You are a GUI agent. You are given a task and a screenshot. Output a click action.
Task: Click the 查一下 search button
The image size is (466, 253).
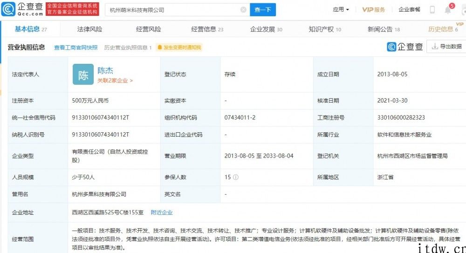click(x=263, y=10)
